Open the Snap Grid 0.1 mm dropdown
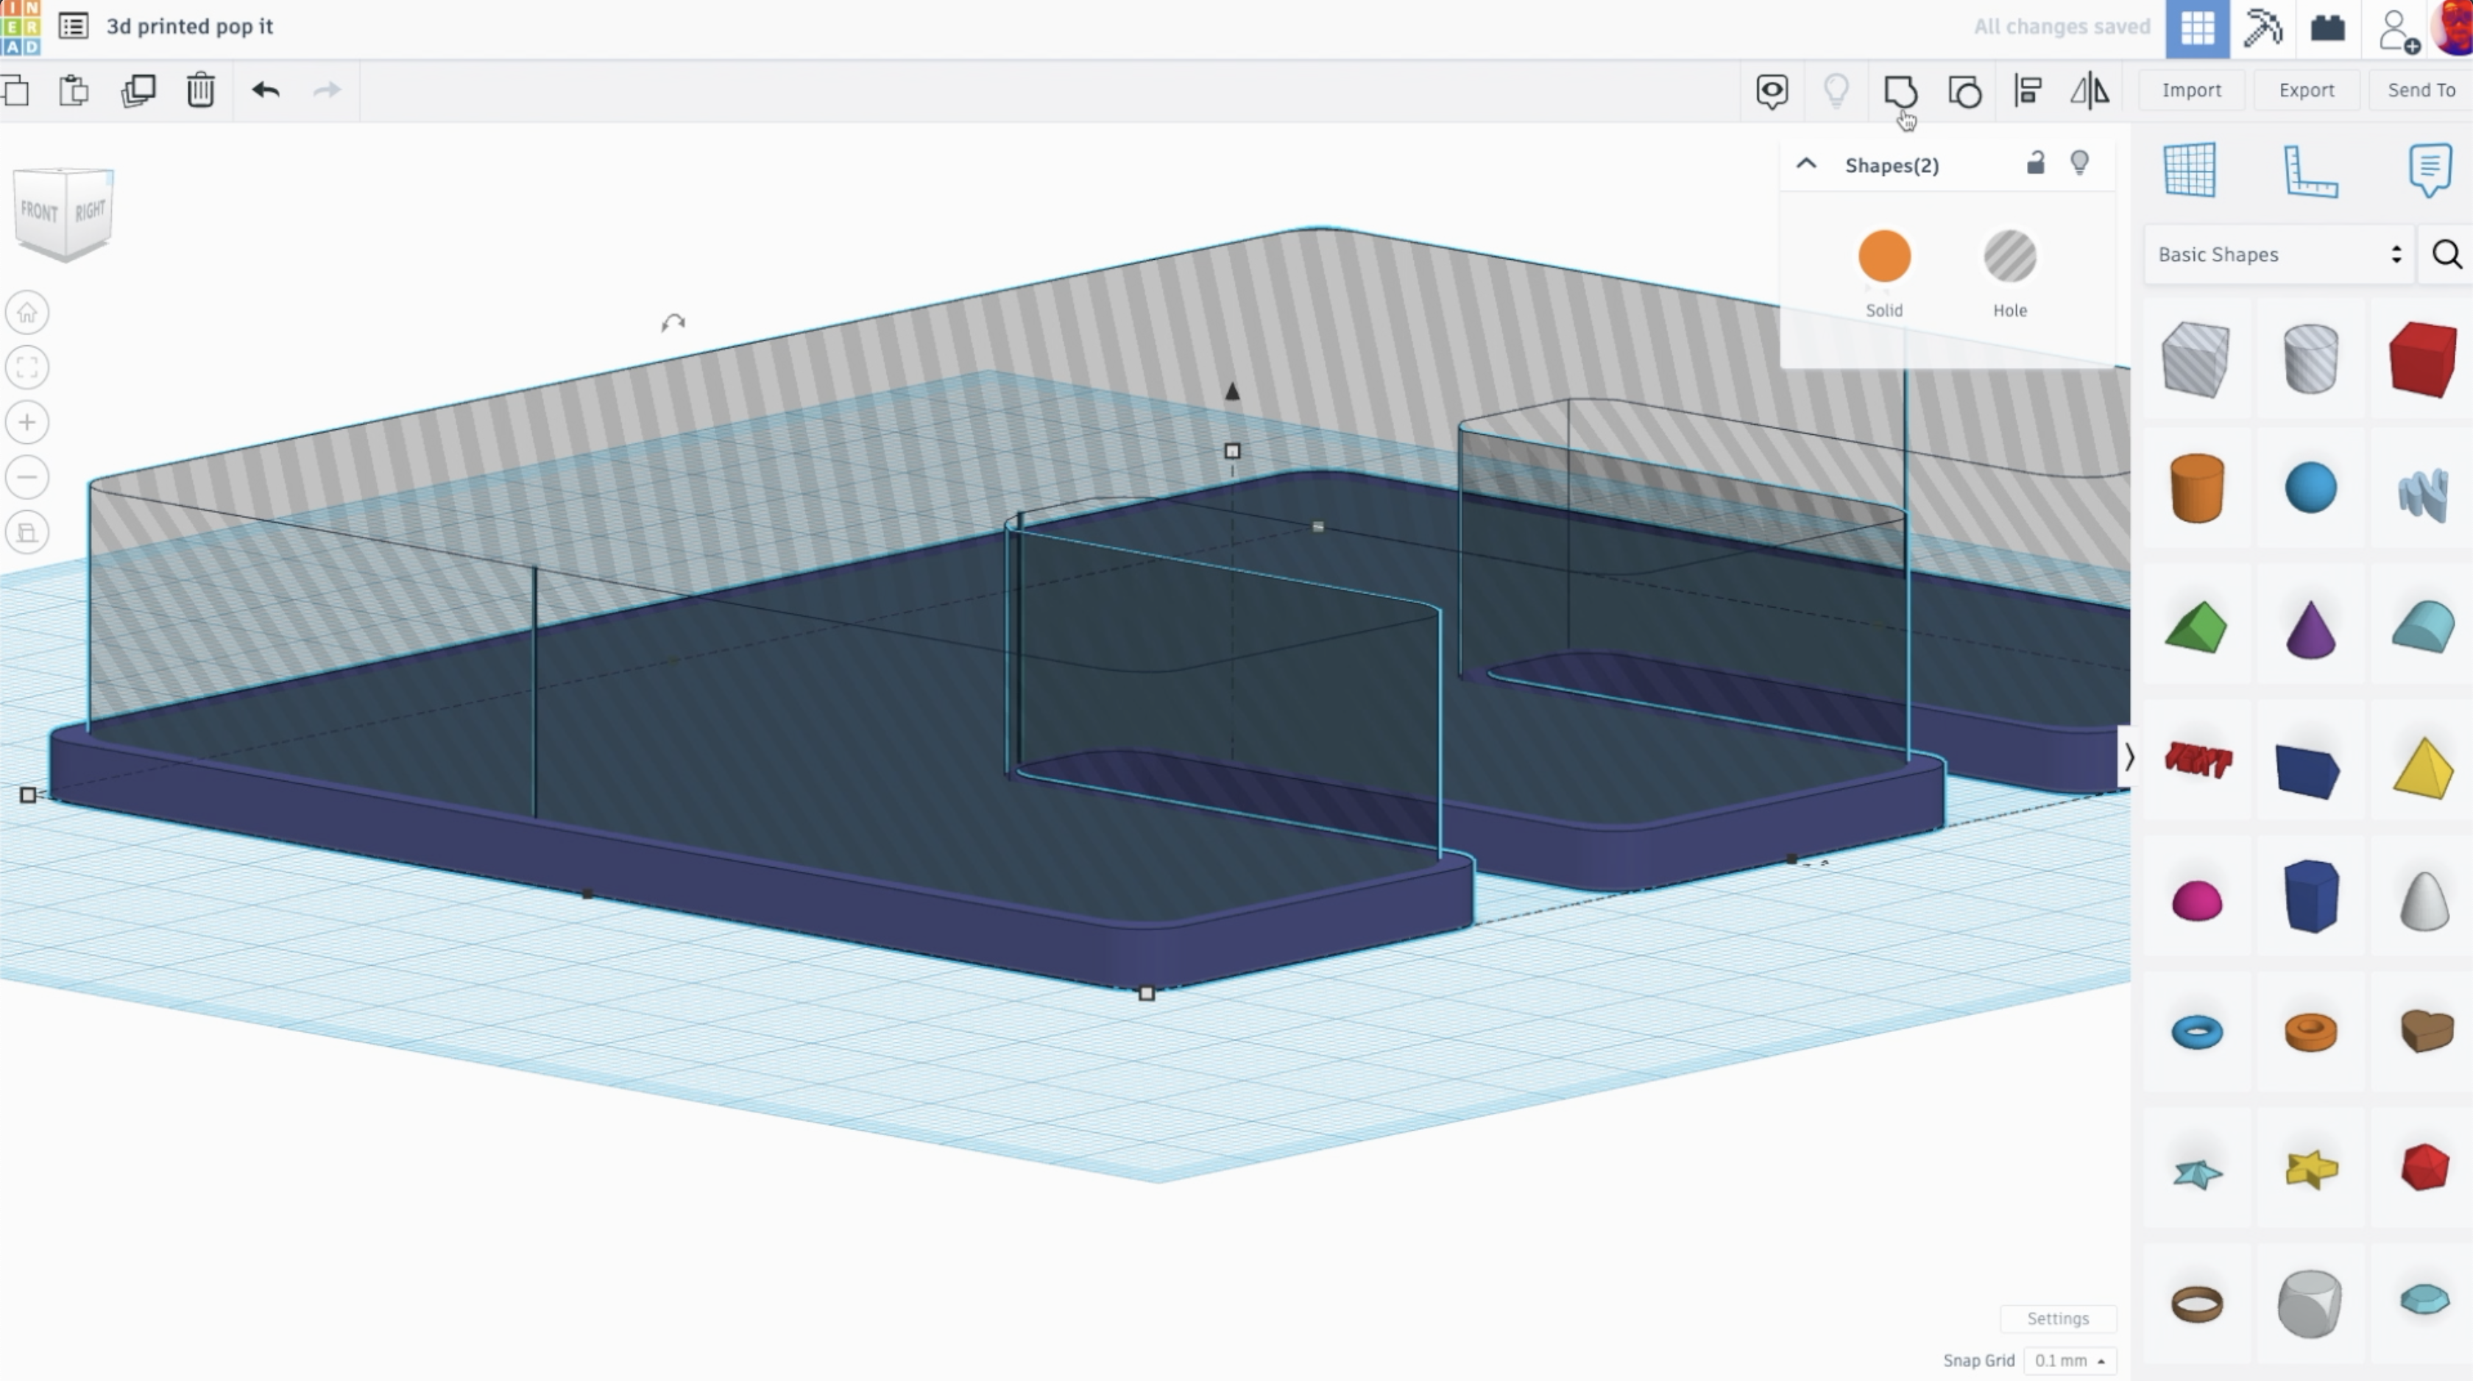The width and height of the screenshot is (2473, 1381). coord(2069,1360)
